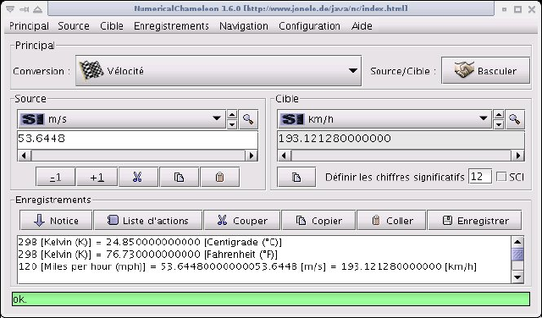Open Liste d'actions
Image resolution: width=542 pixels, height=318 pixels.
(148, 220)
